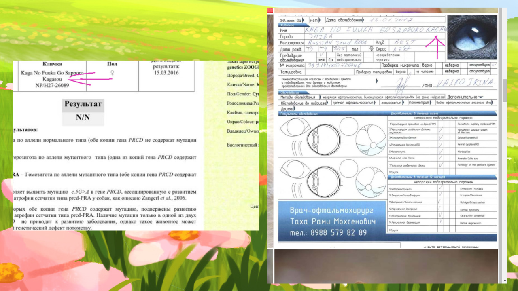
Task: Click the 'Дата обследования' label
Action: click(344, 20)
